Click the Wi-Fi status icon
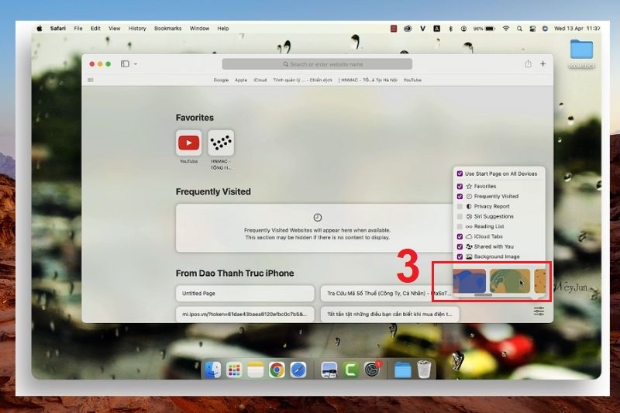620x413 pixels. tap(506, 29)
